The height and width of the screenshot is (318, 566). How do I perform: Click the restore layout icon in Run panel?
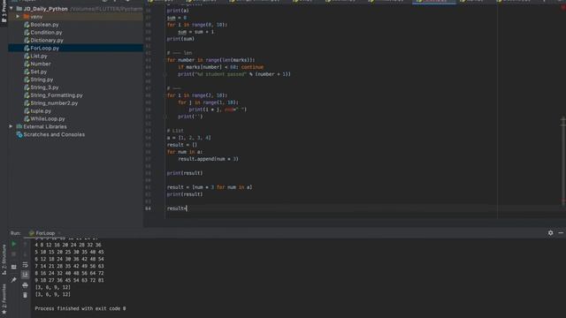14,267
